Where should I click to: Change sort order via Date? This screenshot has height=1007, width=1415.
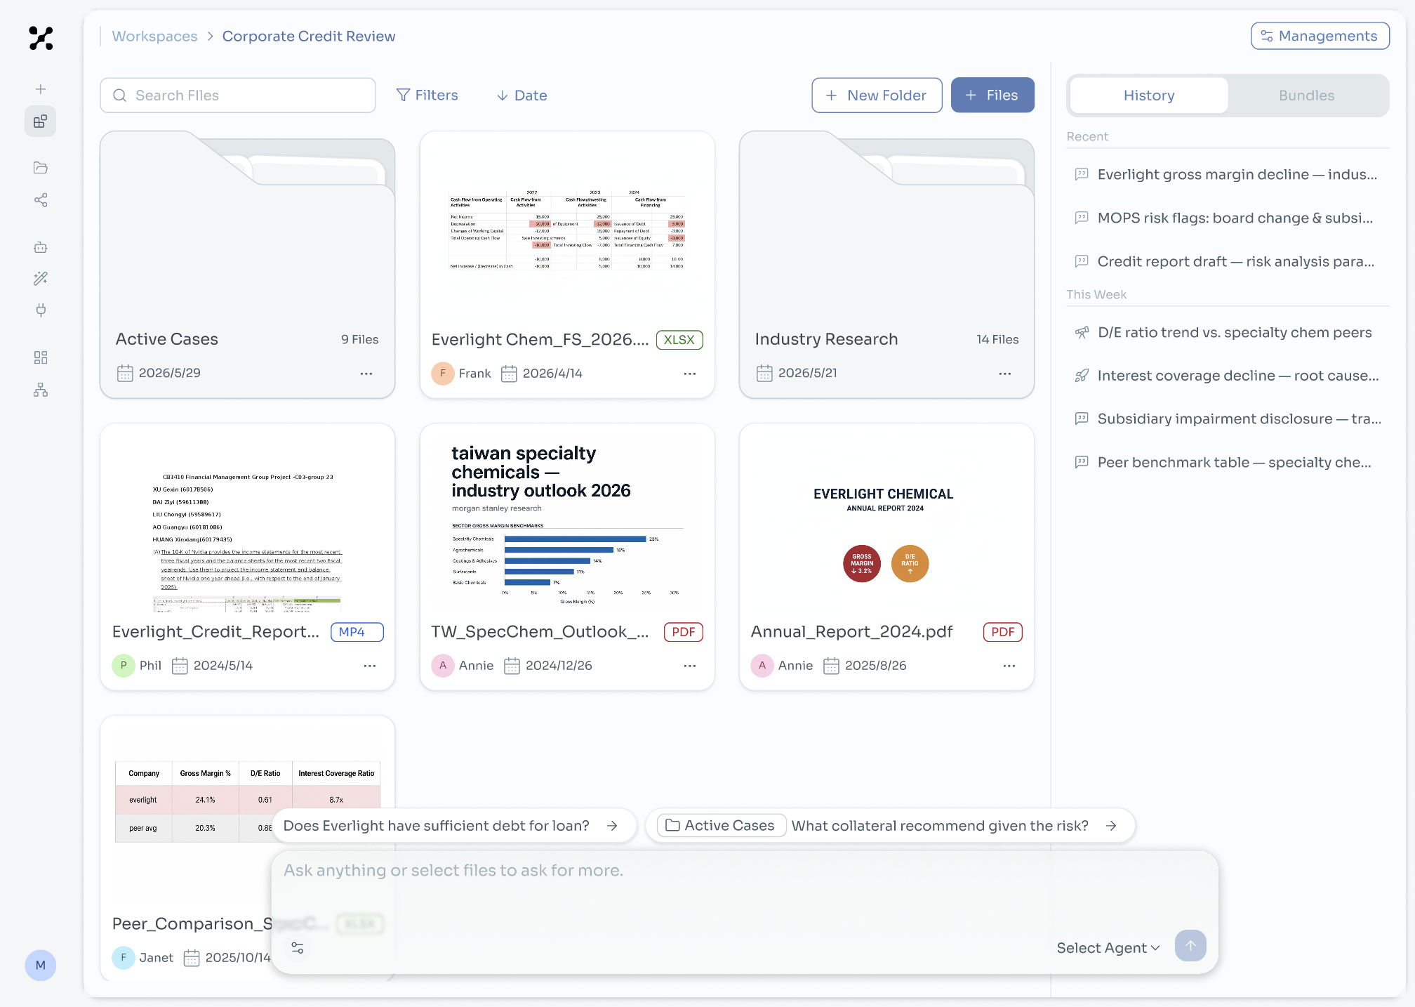pyautogui.click(x=522, y=96)
